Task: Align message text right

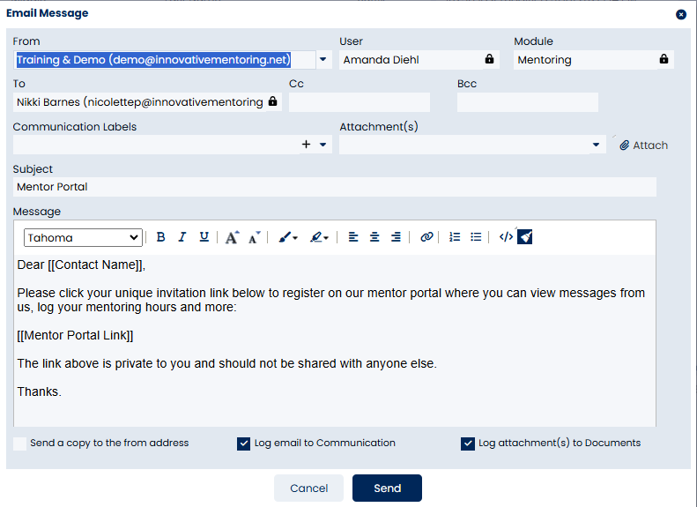Action: [396, 237]
